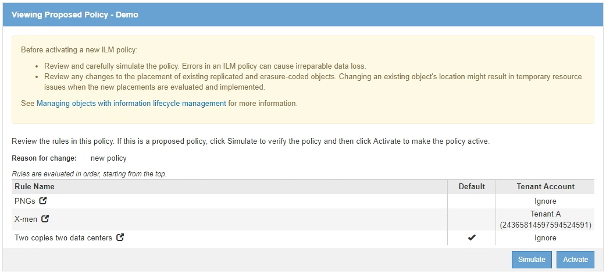The width and height of the screenshot is (606, 273).
Task: Activate the proposed policy
Action: pyautogui.click(x=575, y=260)
